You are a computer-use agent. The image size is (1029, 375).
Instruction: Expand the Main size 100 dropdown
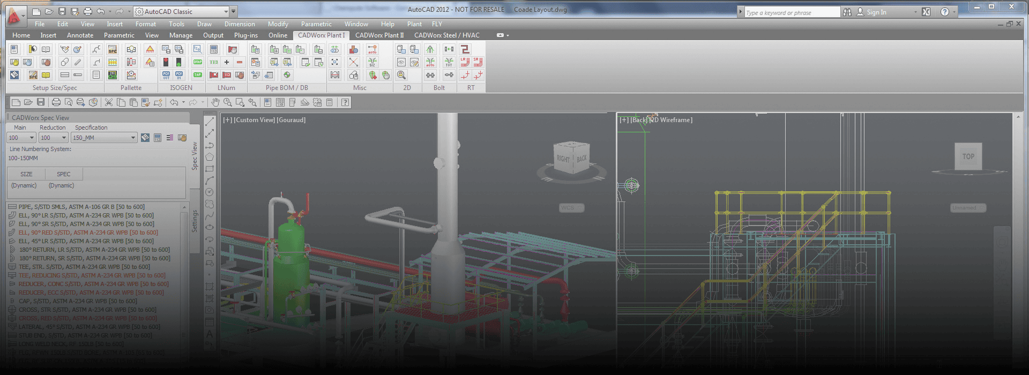[x=32, y=138]
